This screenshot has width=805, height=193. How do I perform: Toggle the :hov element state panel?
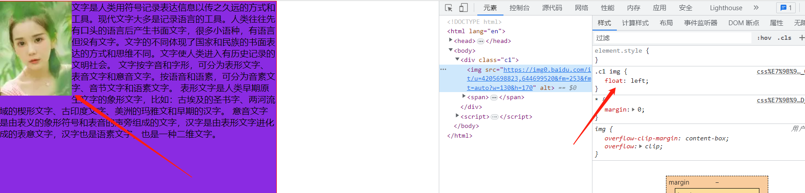pos(764,38)
